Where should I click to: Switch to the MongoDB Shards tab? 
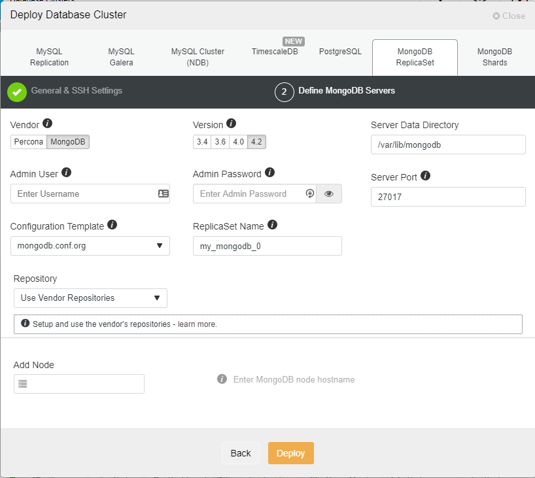point(494,57)
